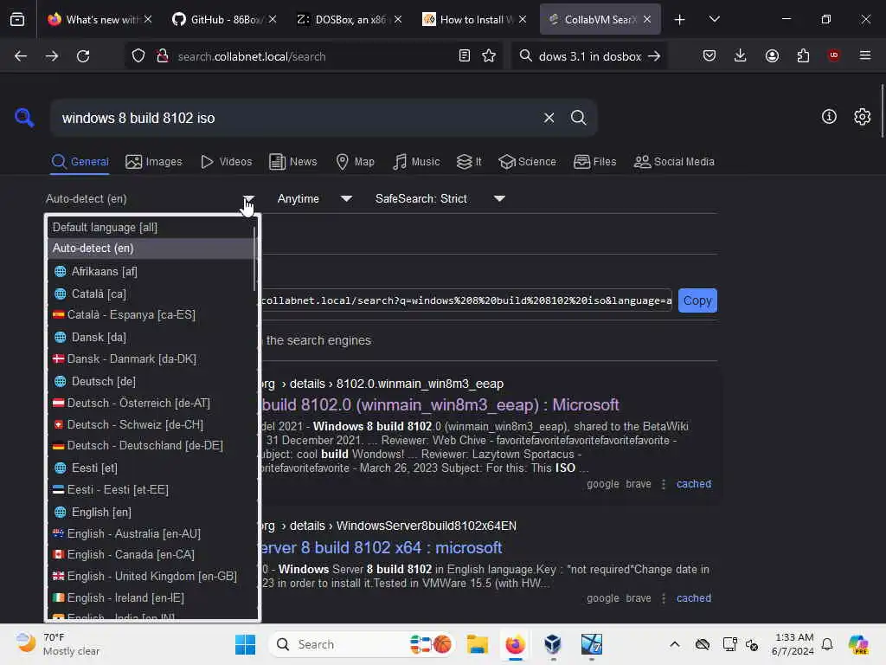Viewport: 886px width, 665px height.
Task: Open the Downloads toolbar icon
Action: (741, 56)
